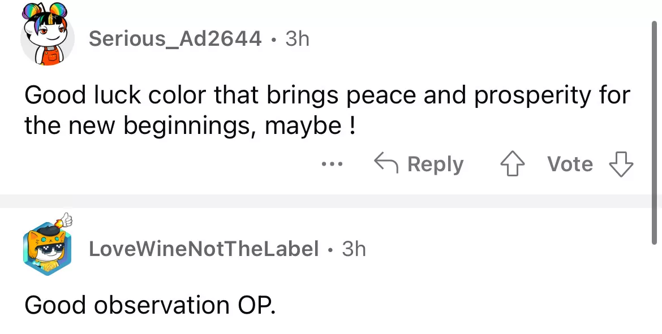This screenshot has height=334, width=662.
Task: Click the dot separator after LoveWineNotTheLabel
Action: click(330, 249)
